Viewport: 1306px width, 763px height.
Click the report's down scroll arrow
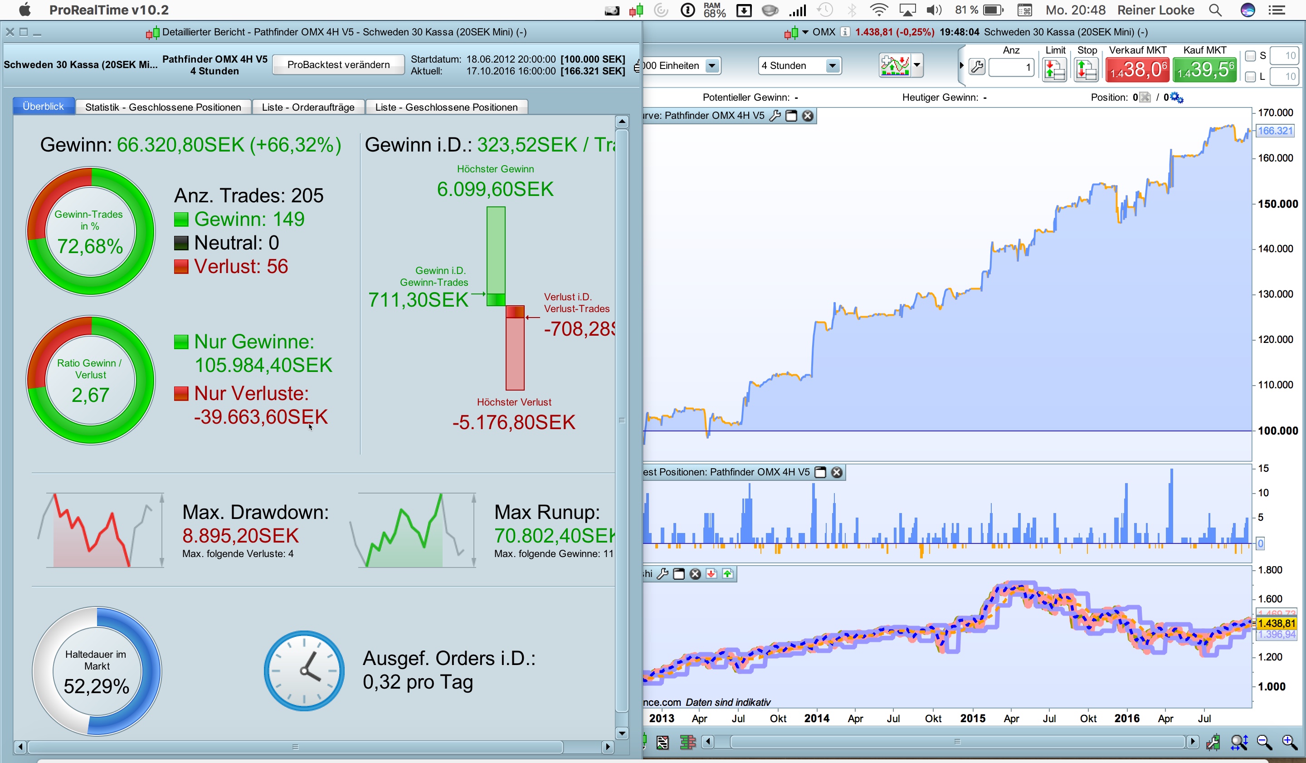tap(622, 733)
